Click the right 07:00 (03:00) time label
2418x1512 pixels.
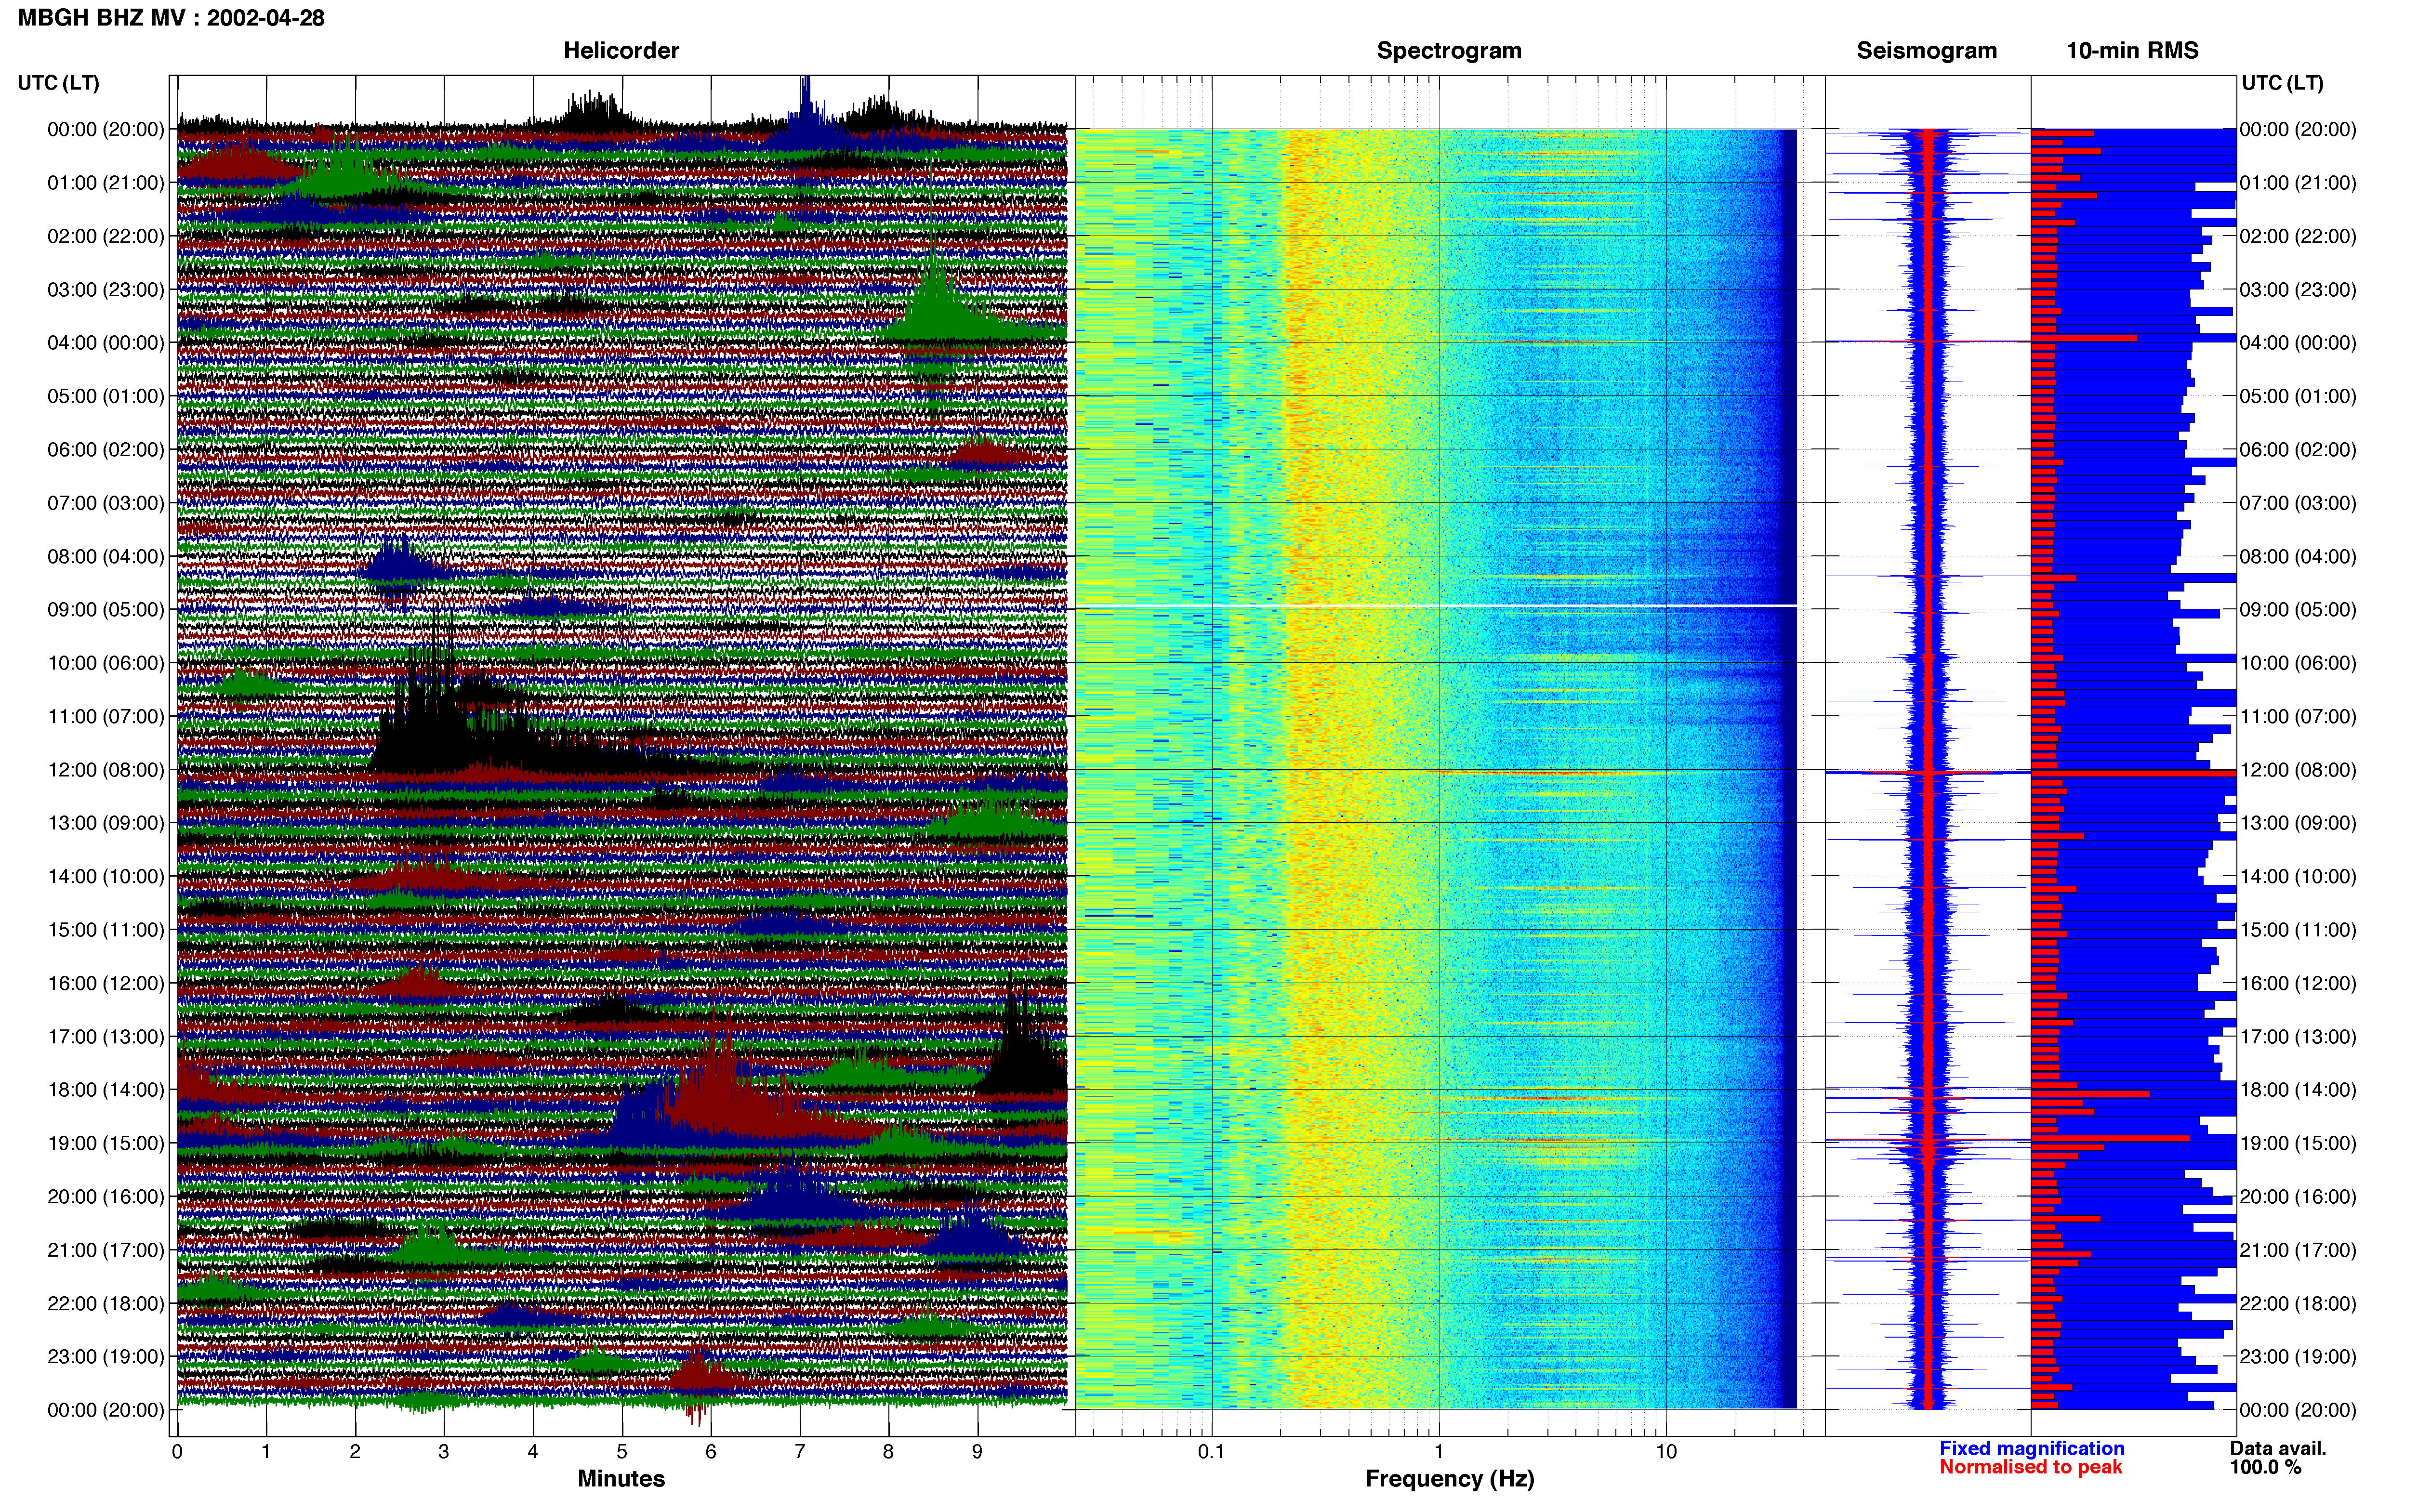(2298, 502)
